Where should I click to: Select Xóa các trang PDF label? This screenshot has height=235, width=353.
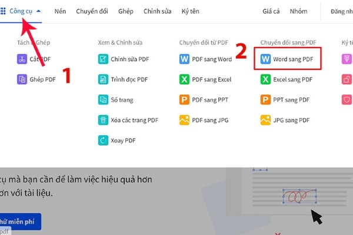click(134, 120)
